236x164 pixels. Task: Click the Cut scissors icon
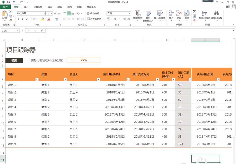click(10, 12)
